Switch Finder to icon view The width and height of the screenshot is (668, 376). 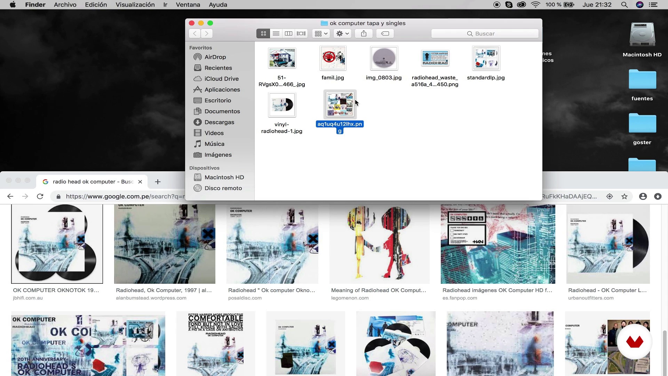(263, 33)
